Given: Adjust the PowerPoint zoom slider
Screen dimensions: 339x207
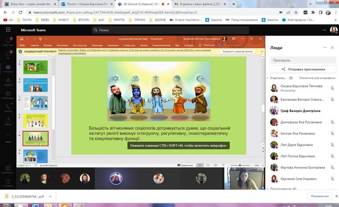Looking at the screenshot, I should 240,165.
